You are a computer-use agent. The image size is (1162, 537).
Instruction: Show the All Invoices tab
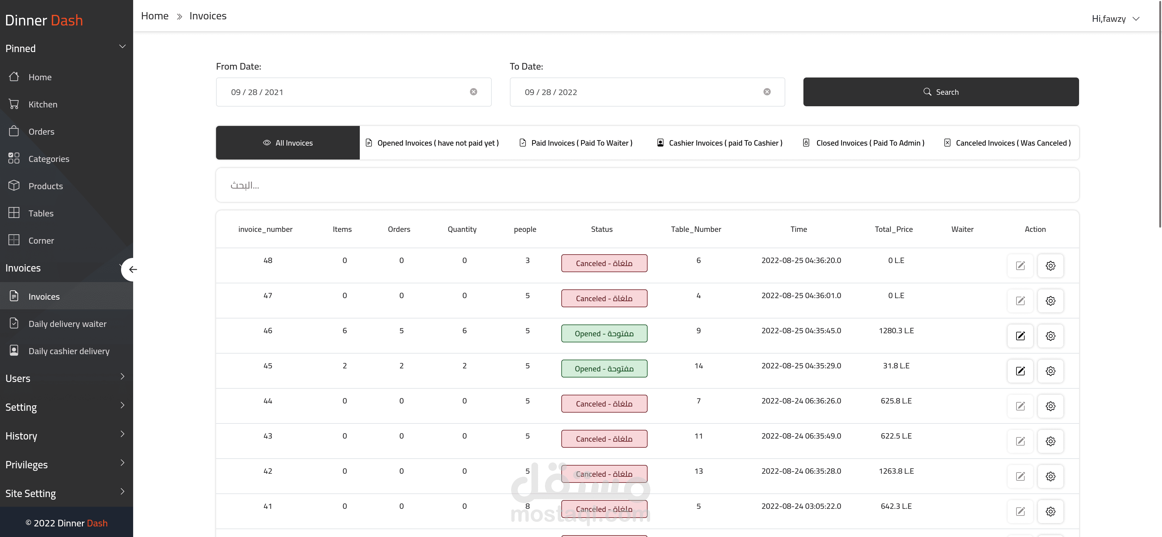coord(288,143)
